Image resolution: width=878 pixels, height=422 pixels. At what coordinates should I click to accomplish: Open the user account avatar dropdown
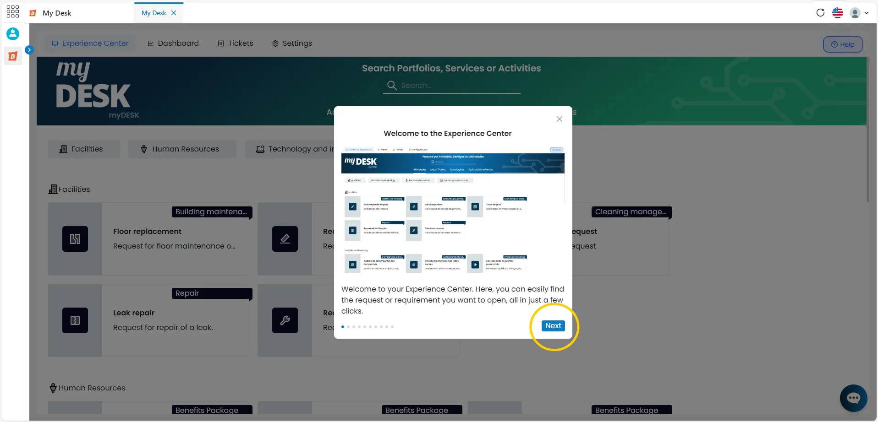click(859, 13)
